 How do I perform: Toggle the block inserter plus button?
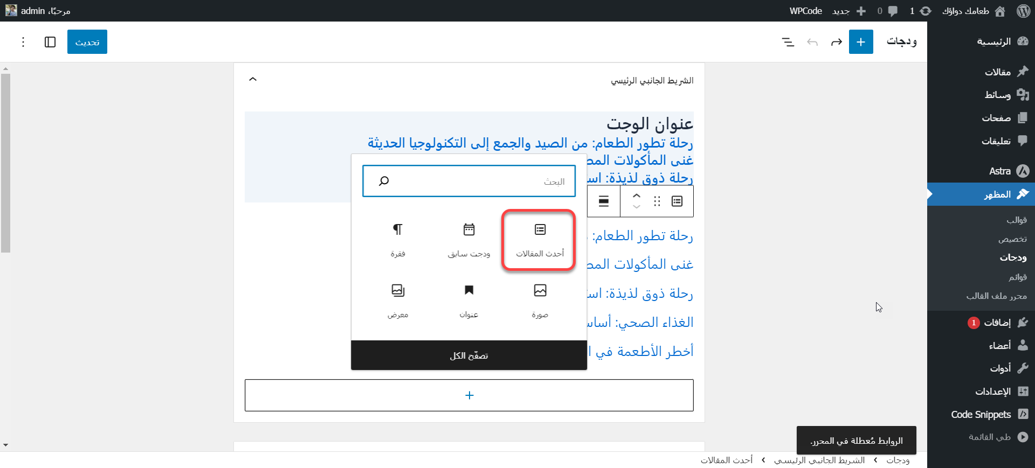tap(861, 42)
